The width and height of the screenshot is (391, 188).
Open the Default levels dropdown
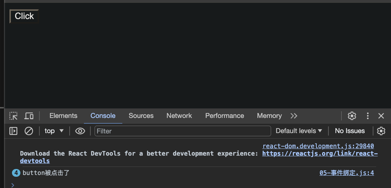click(x=299, y=131)
